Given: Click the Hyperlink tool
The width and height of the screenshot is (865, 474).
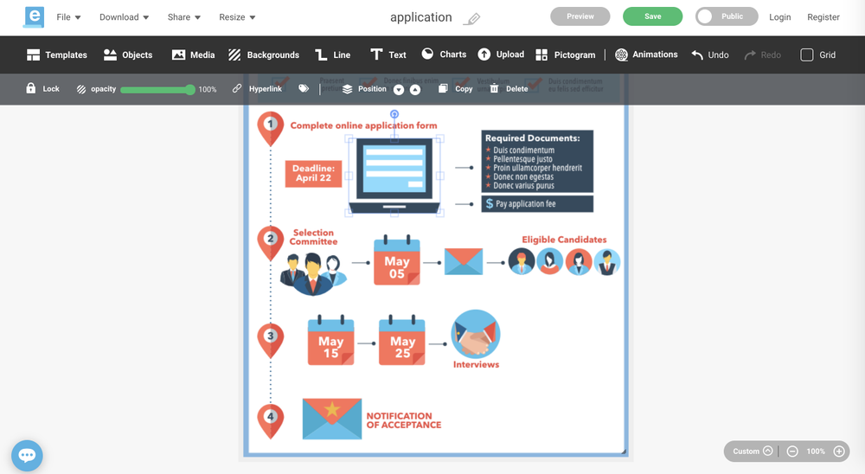Looking at the screenshot, I should (257, 88).
